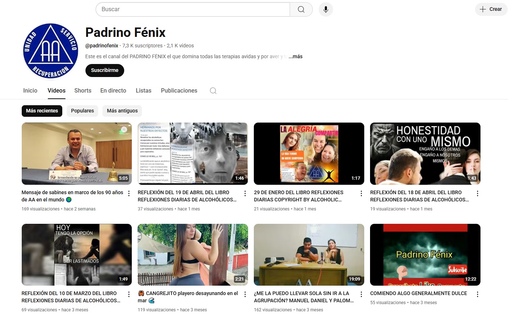
Task: Open the search icon inside the channel tabs
Action: tap(213, 90)
